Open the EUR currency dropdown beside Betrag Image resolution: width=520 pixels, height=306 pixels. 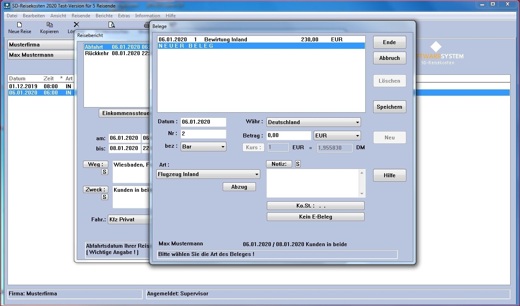(337, 135)
